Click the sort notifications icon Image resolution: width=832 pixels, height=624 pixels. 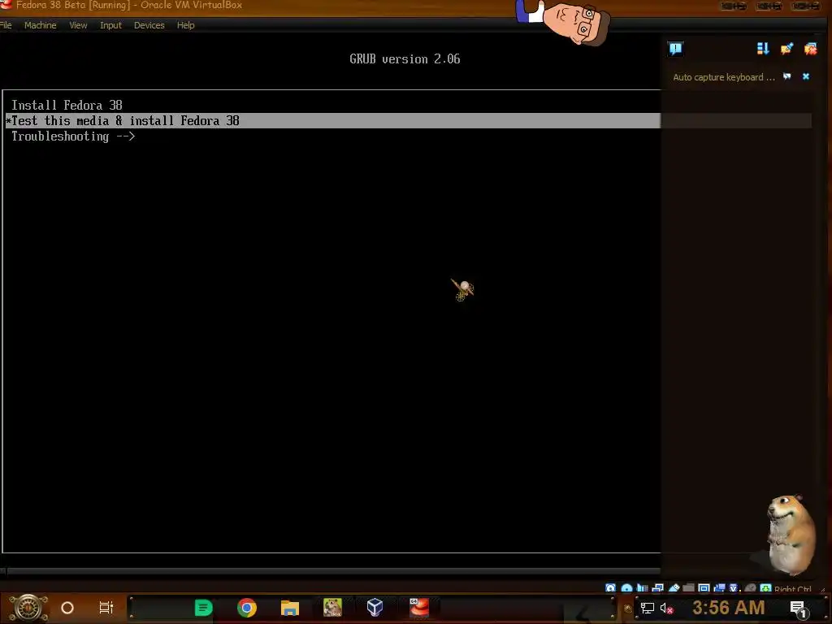(763, 49)
